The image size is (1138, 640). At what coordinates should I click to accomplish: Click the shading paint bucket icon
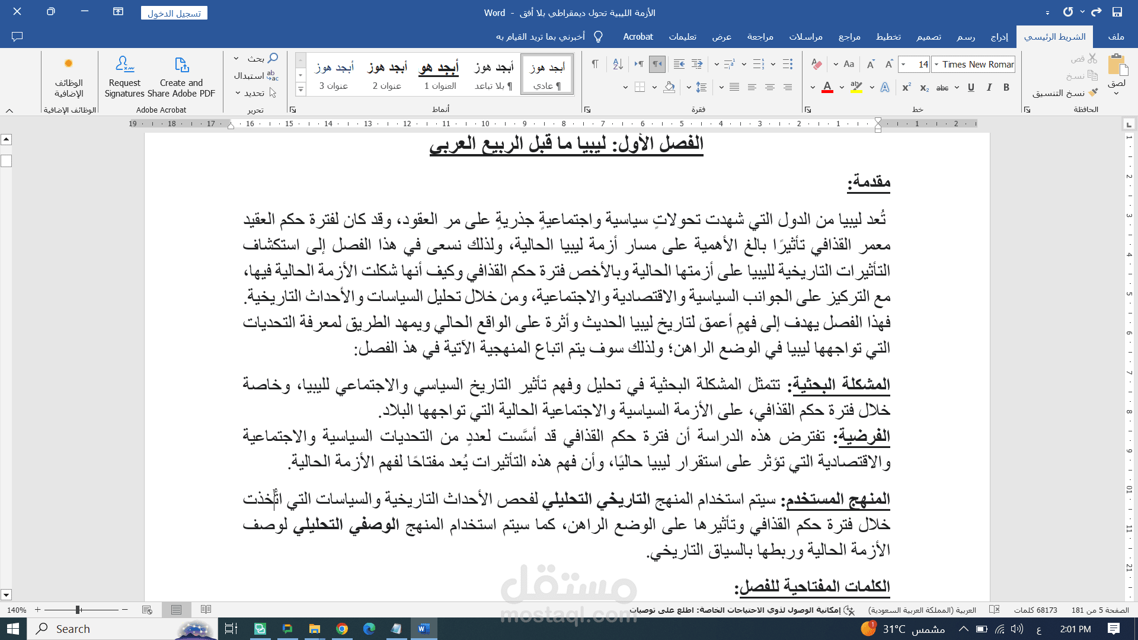669,88
